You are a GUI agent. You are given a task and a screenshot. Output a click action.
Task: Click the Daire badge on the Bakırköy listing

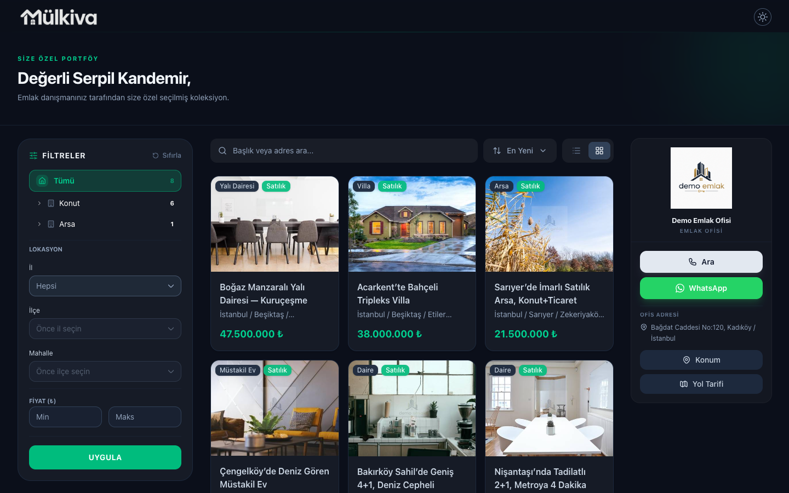[x=365, y=370]
